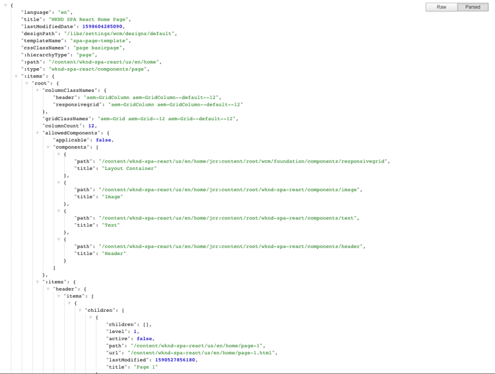Select the columnCount value 12
Image resolution: width=495 pixels, height=374 pixels.
91,126
